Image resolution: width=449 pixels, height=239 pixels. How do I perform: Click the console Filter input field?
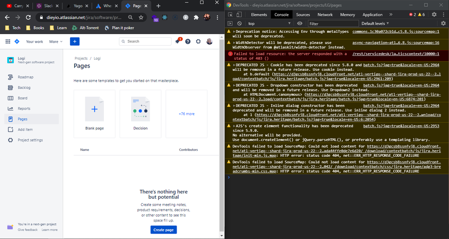coord(333,23)
